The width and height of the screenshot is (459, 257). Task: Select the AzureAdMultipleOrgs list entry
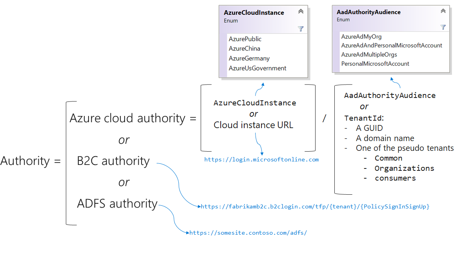pos(368,54)
